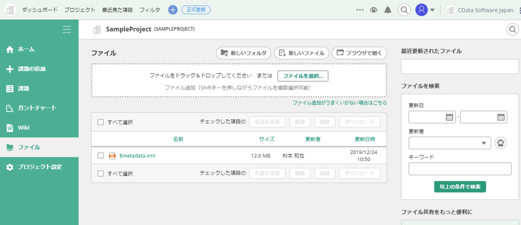The width and height of the screenshot is (521, 225).
Task: Open 最近見た項目 in top navigation
Action: tap(118, 10)
